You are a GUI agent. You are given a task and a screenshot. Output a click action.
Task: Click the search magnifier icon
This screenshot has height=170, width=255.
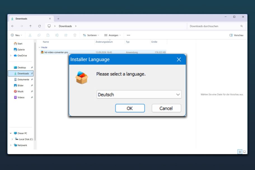(x=242, y=26)
